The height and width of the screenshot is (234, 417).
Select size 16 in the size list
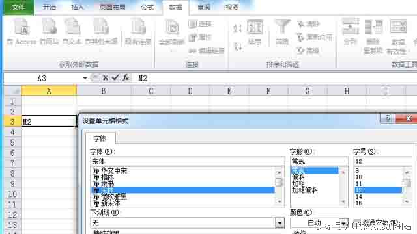click(x=378, y=203)
